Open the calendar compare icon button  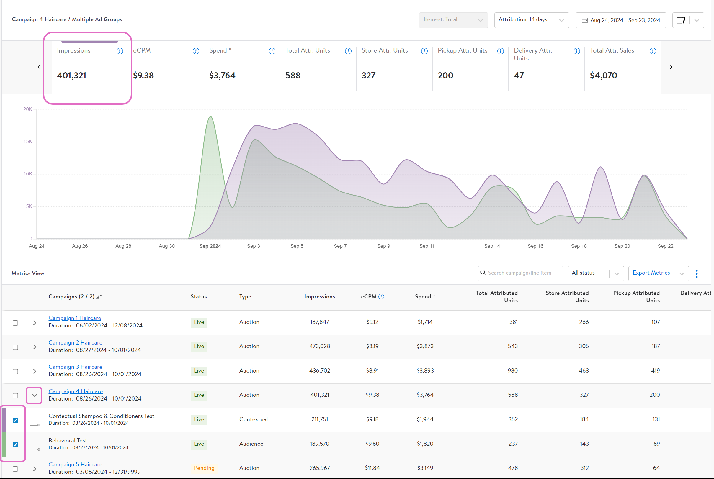[681, 20]
